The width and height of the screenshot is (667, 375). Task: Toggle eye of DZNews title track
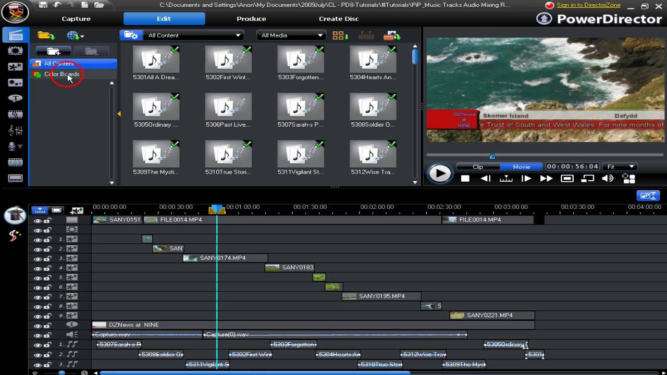[x=38, y=326]
